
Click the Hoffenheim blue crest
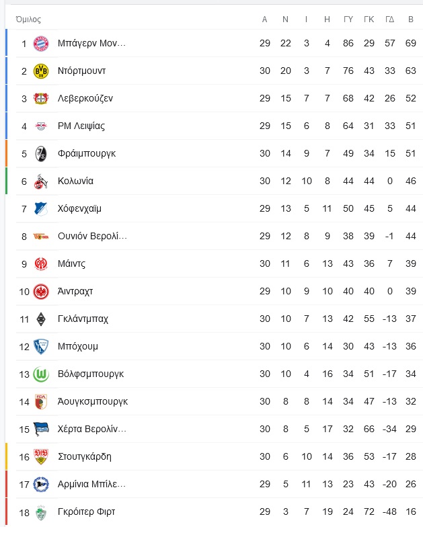[x=41, y=209]
